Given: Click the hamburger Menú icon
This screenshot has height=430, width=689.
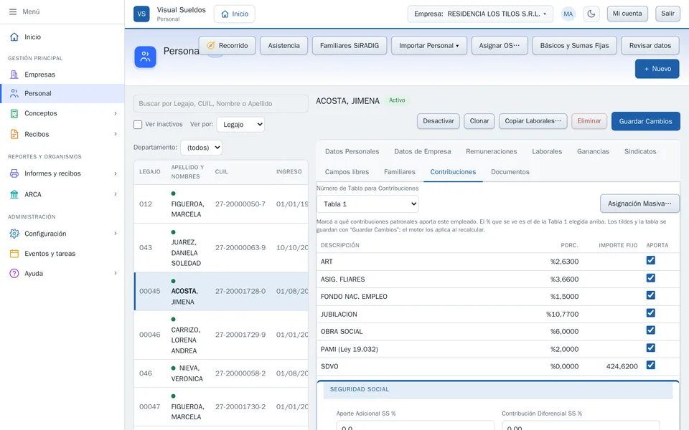Looking at the screenshot, I should click(13, 12).
